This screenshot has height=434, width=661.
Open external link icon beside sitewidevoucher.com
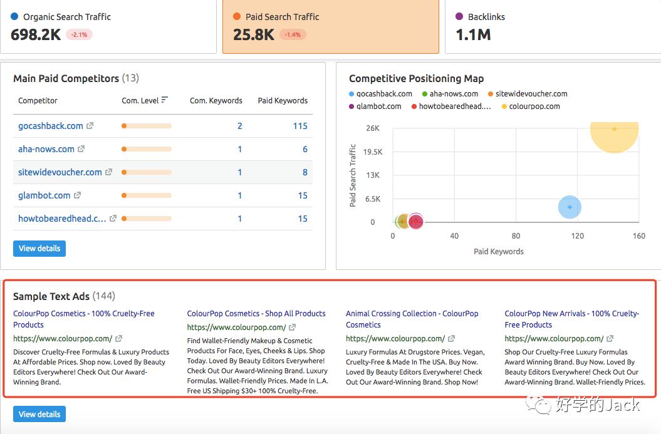click(x=109, y=172)
